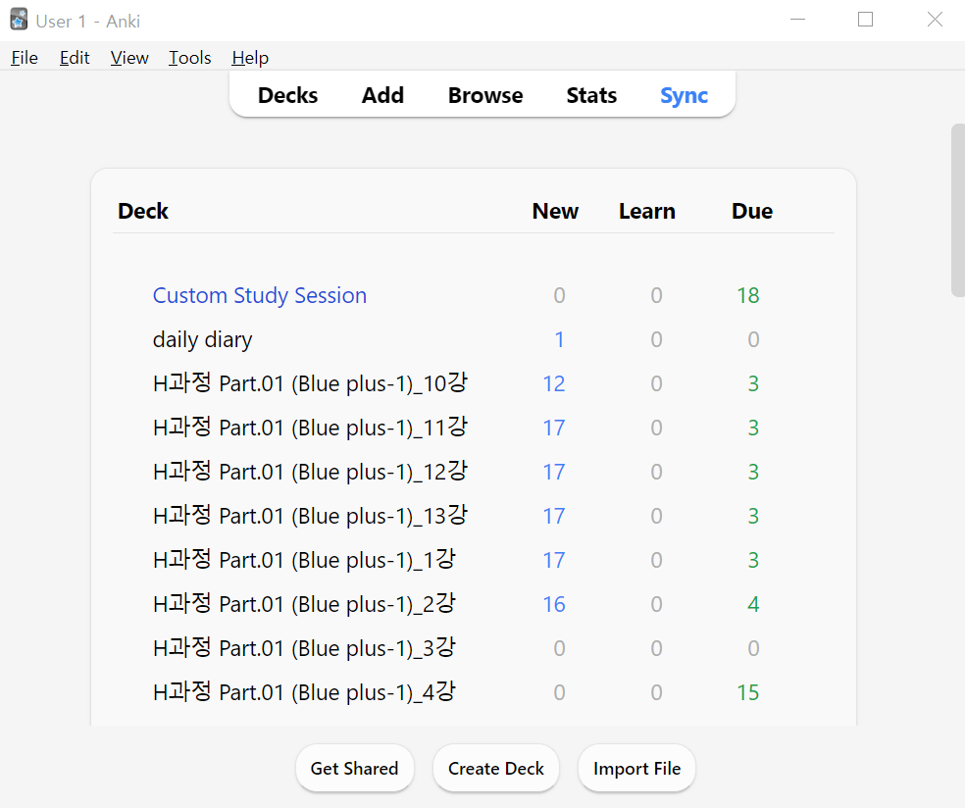
Task: Minimize the Anki window
Action: click(797, 20)
